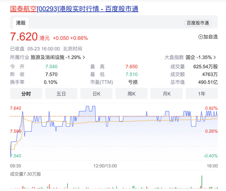Switch to the 分时 chart tab
This screenshot has width=226, height=191.
pos(26,94)
